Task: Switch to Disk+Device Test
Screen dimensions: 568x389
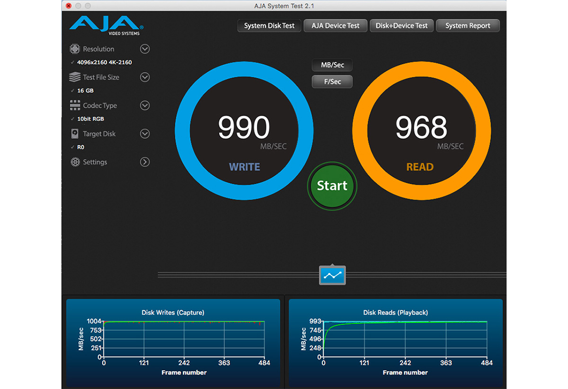Action: tap(401, 26)
